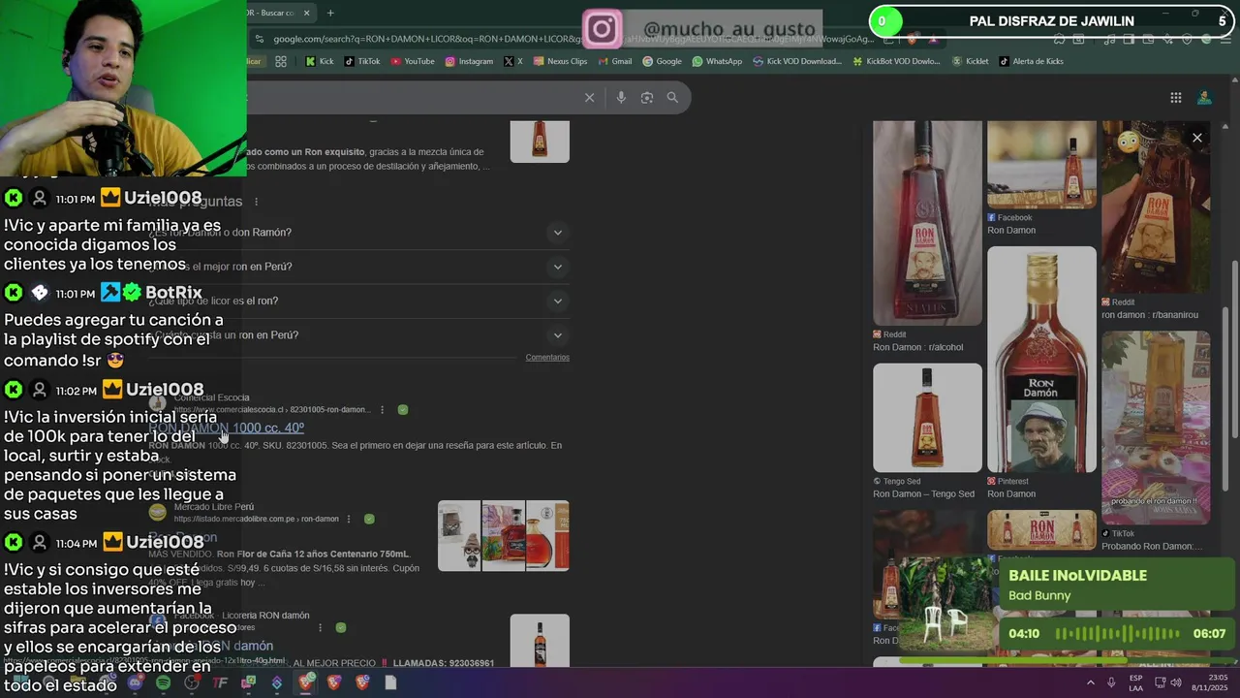Open OBS Studio from the taskbar
The height and width of the screenshot is (698, 1240).
tap(192, 682)
